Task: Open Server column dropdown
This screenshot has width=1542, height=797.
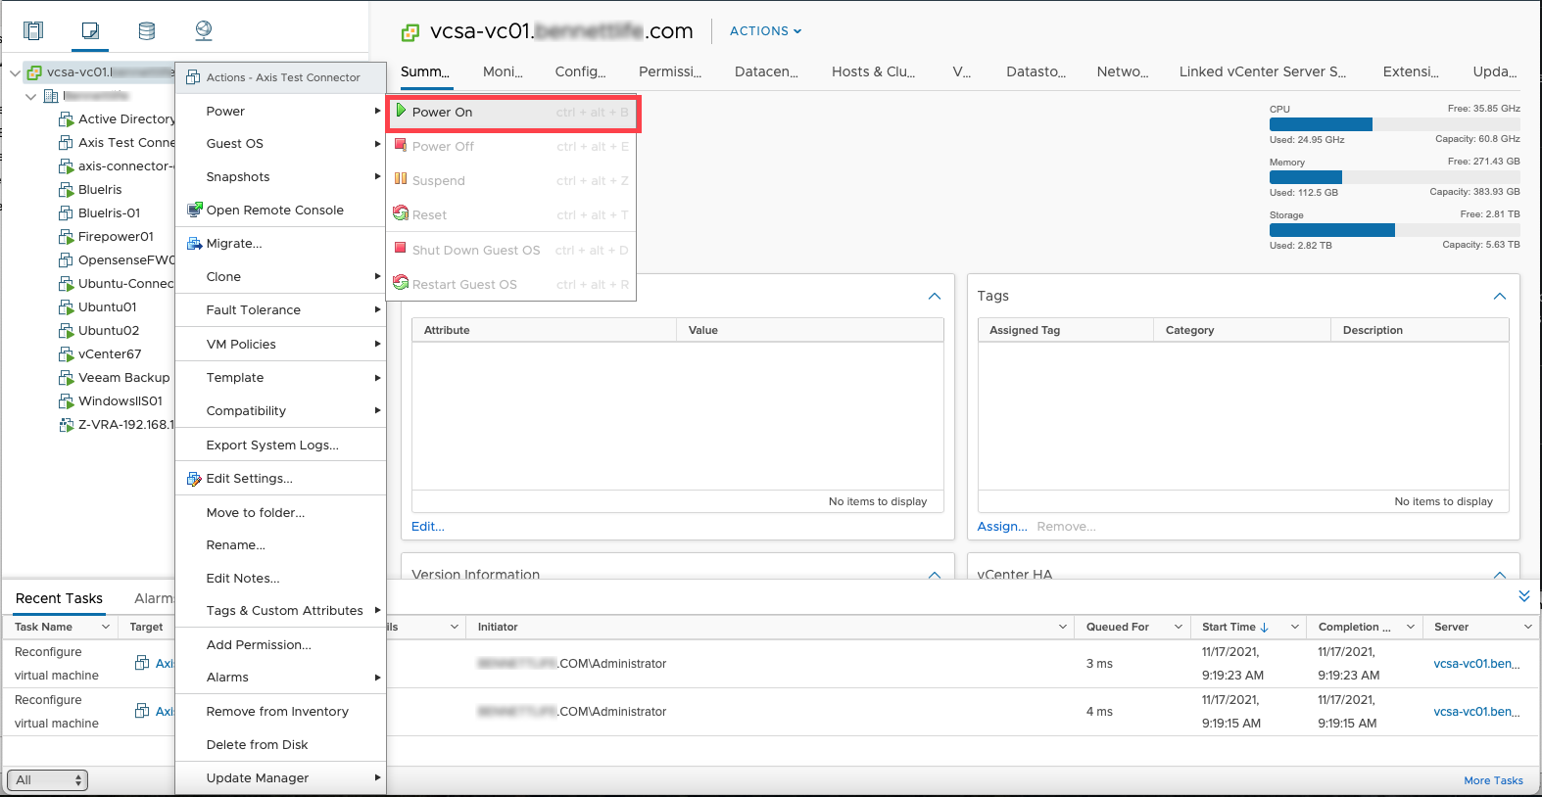Action: coord(1527,627)
